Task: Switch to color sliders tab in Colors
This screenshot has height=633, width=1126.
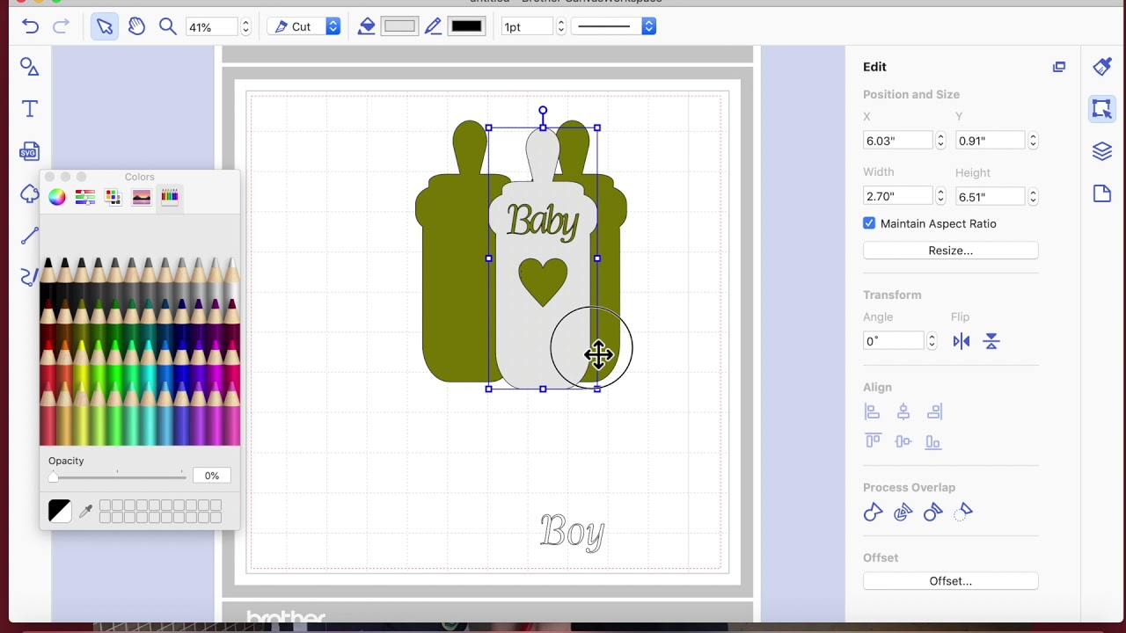Action: [x=85, y=197]
